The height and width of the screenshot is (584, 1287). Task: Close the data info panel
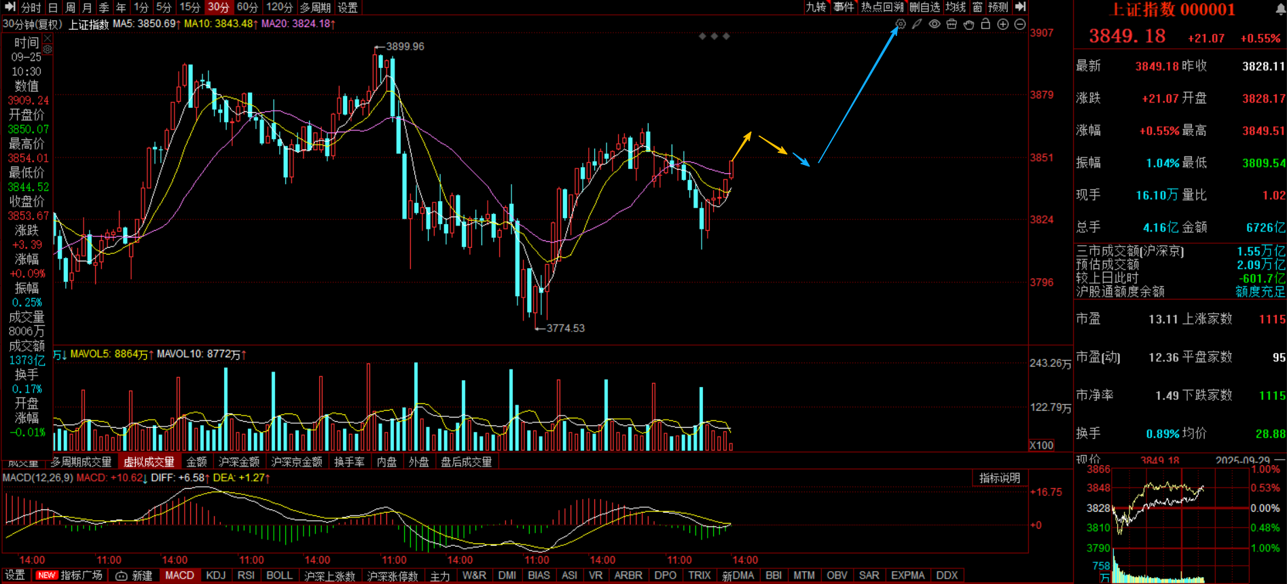48,39
